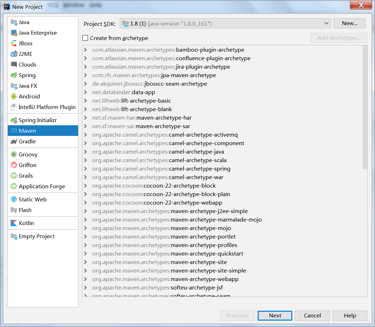This screenshot has height=327, width=375.
Task: Select the Spring leaf icon
Action: pos(14,75)
